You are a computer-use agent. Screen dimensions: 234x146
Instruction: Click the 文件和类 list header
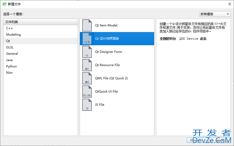point(41,22)
